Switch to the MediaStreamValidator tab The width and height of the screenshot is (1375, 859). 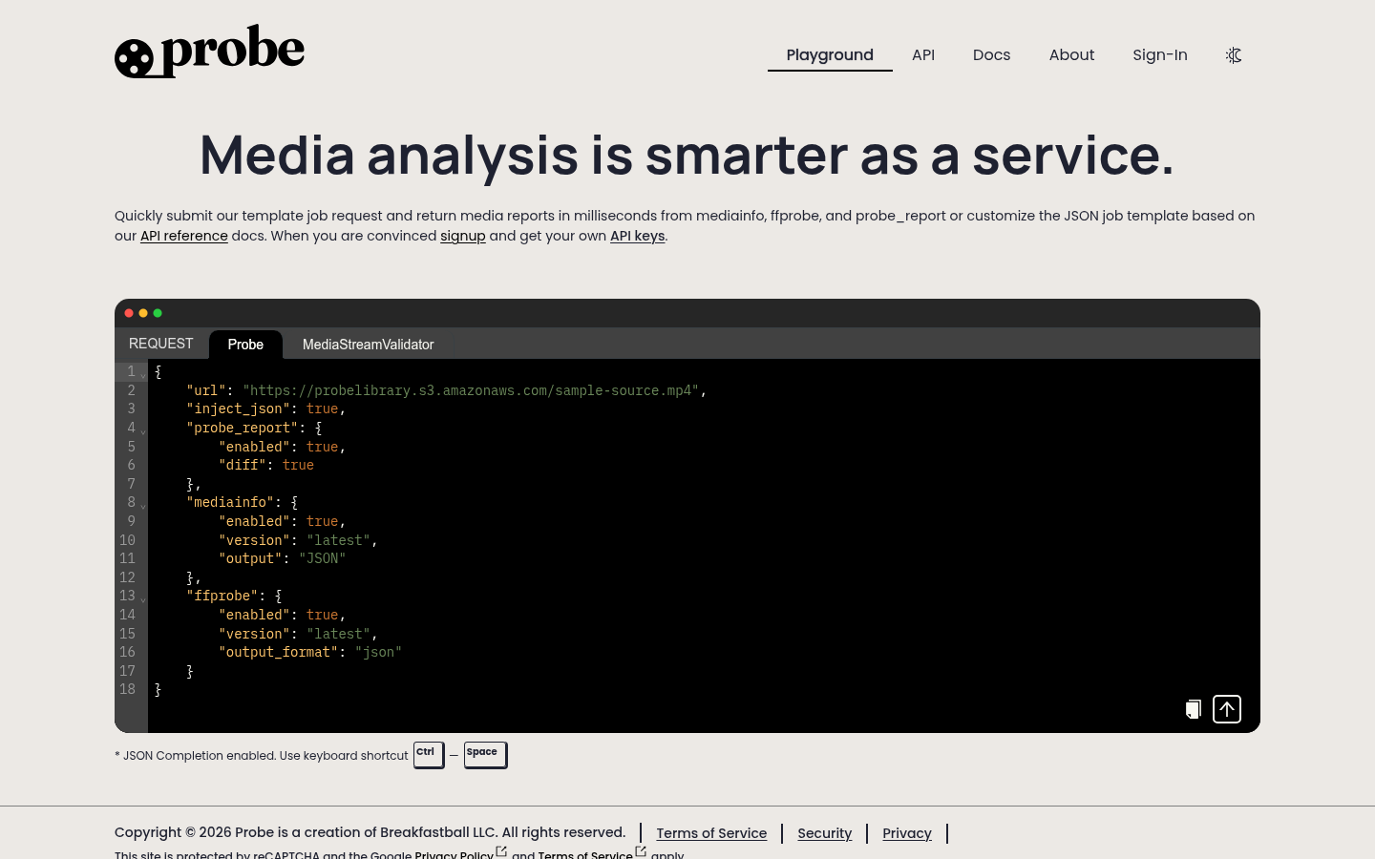tap(368, 345)
